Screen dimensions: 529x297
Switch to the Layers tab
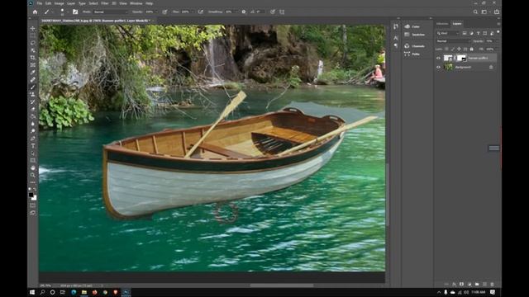(x=457, y=24)
